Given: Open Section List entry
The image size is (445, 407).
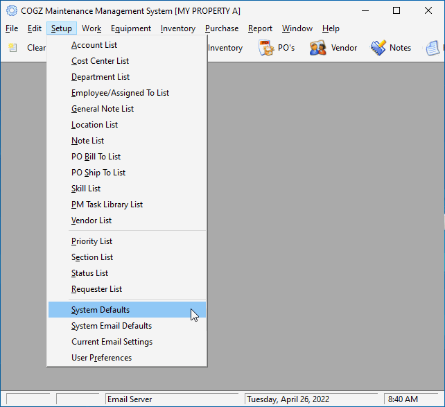Looking at the screenshot, I should pos(127,257).
